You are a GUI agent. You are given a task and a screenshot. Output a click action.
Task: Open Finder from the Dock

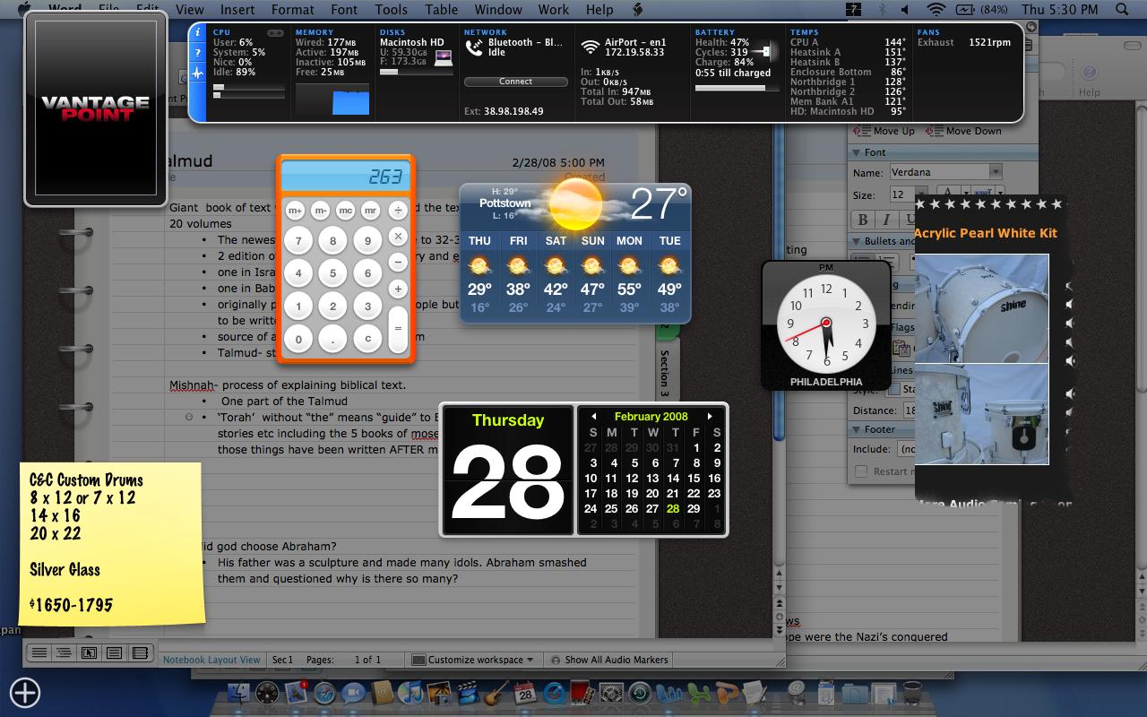click(x=238, y=693)
